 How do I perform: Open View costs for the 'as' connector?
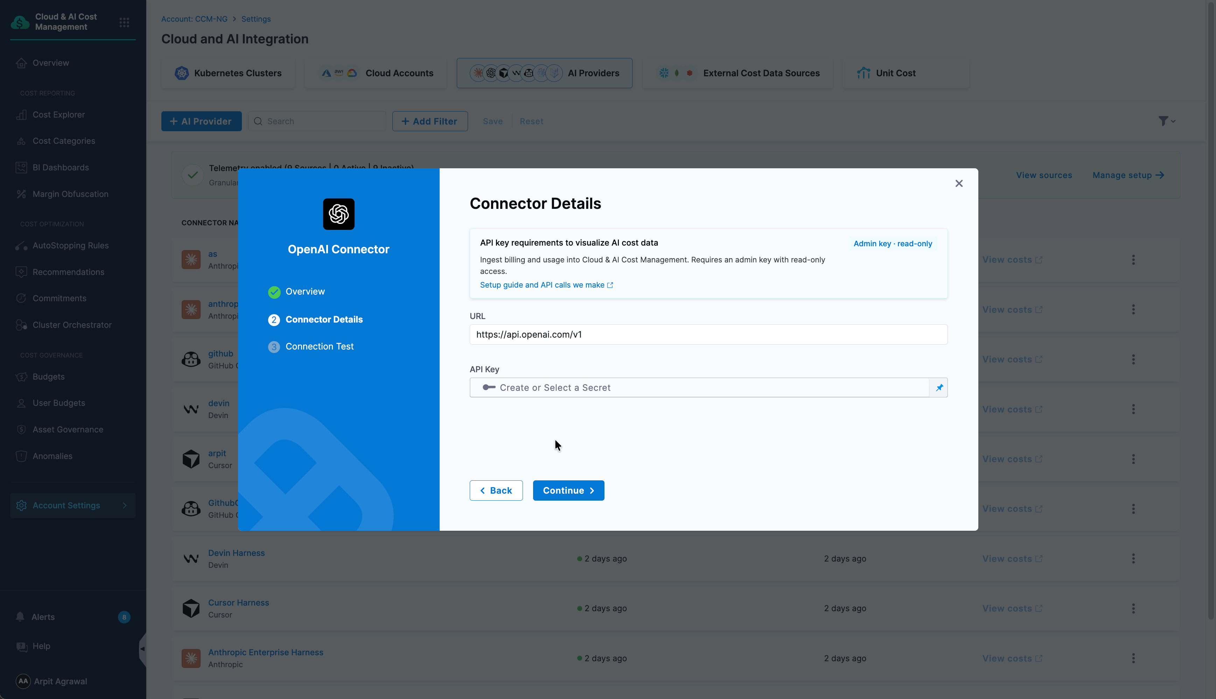tap(1012, 260)
